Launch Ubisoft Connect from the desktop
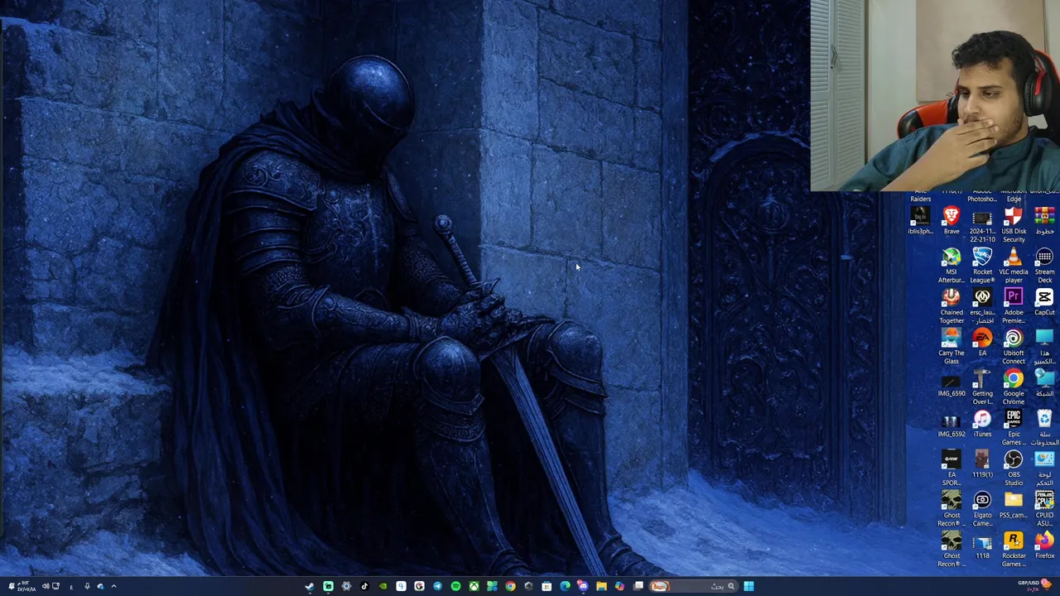The width and height of the screenshot is (1060, 596). tap(1014, 346)
